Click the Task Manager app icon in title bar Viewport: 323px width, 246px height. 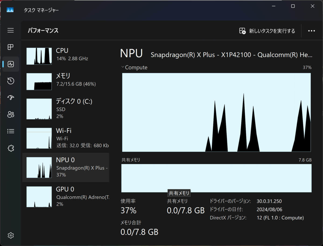pyautogui.click(x=10, y=10)
